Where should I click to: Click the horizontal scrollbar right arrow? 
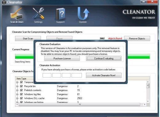click(145, 104)
